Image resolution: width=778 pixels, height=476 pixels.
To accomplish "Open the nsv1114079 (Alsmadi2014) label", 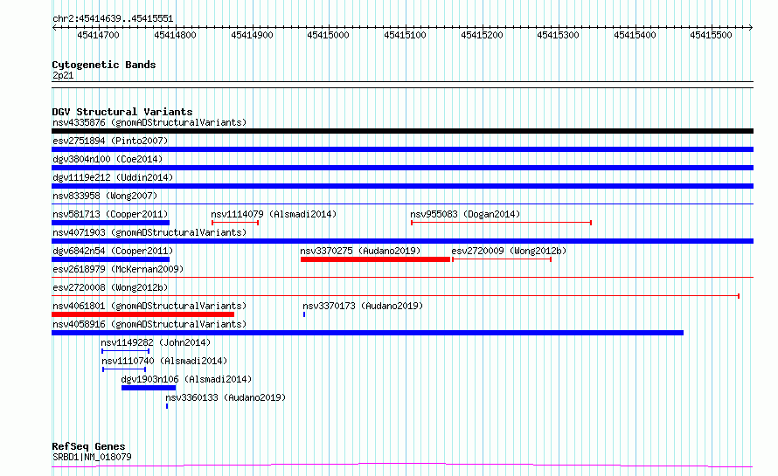I will tap(274, 214).
